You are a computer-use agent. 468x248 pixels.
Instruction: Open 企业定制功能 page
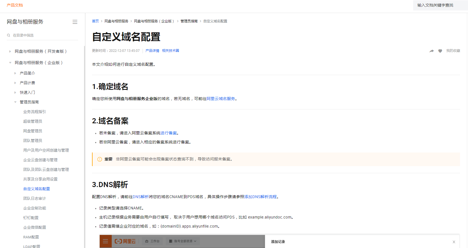(x=35, y=208)
